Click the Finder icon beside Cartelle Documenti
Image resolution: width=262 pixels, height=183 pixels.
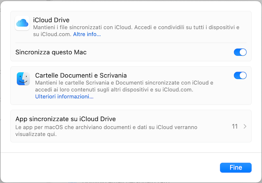pyautogui.click(x=23, y=79)
